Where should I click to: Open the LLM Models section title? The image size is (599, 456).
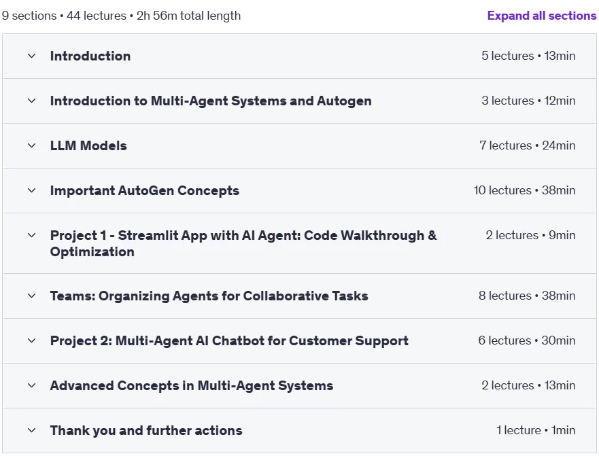pos(88,145)
